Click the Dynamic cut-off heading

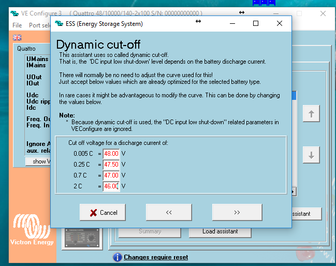coord(98,45)
